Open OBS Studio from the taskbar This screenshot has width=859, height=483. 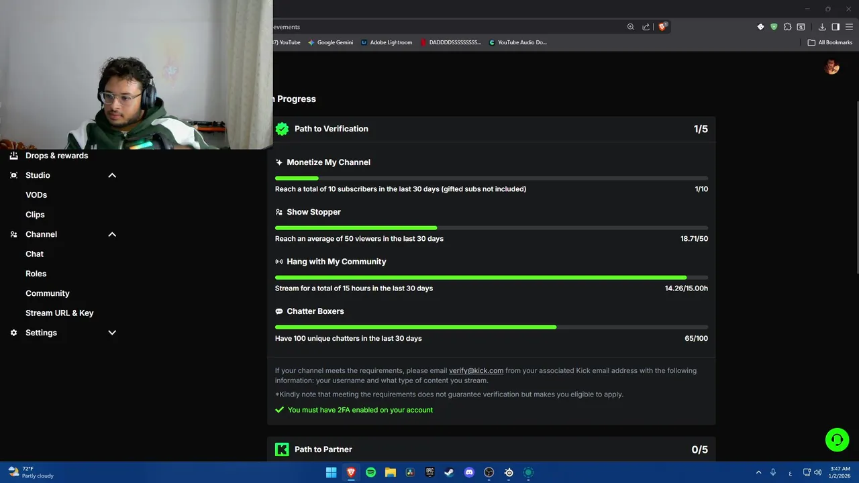(489, 472)
